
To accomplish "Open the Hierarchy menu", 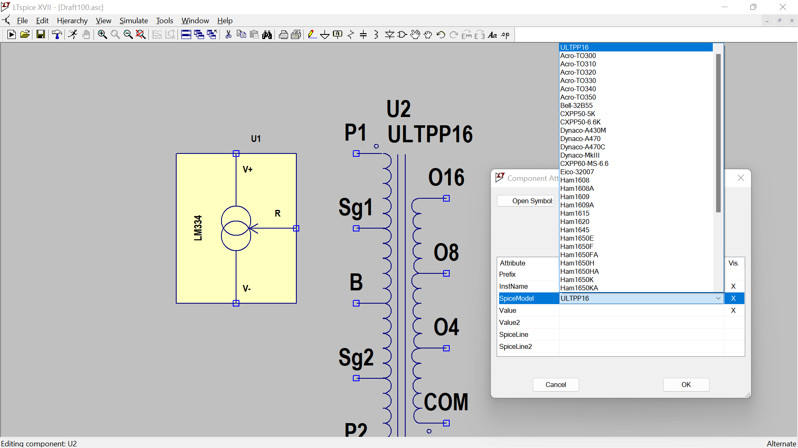I will click(72, 21).
